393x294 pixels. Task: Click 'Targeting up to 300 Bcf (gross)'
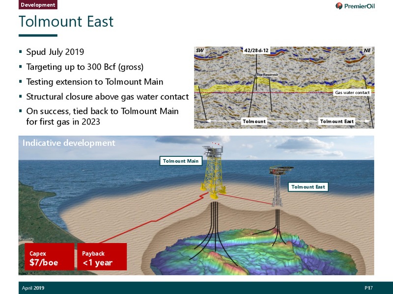point(84,67)
